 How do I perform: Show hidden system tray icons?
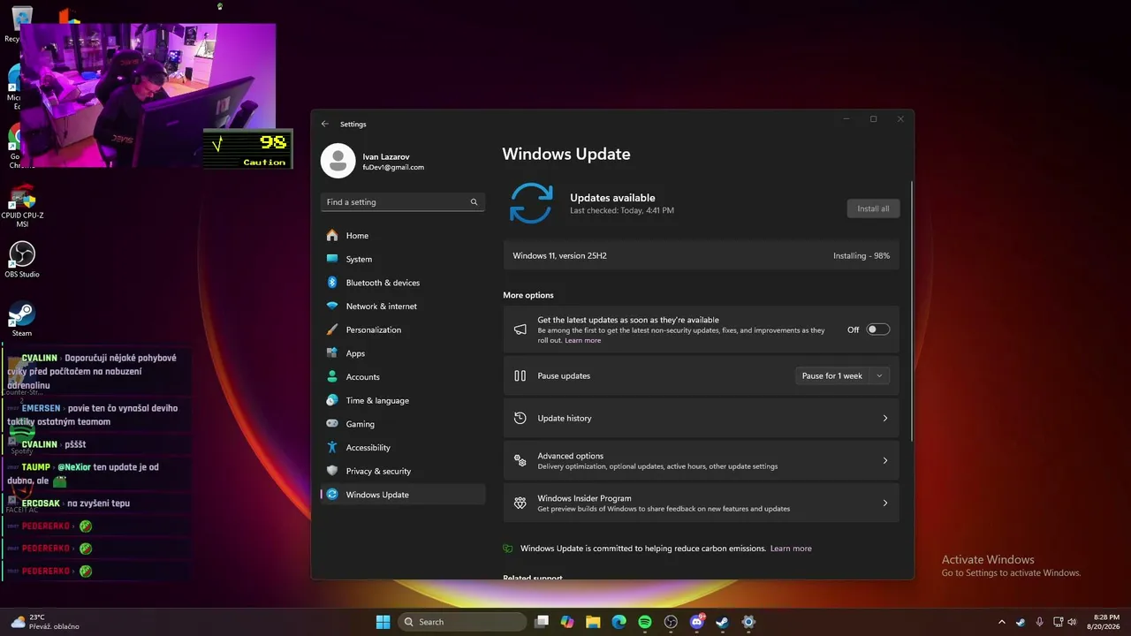point(1001,622)
